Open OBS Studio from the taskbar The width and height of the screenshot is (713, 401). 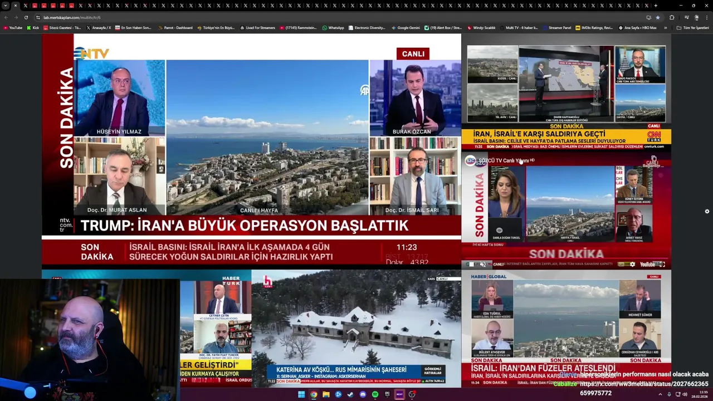pos(412,394)
